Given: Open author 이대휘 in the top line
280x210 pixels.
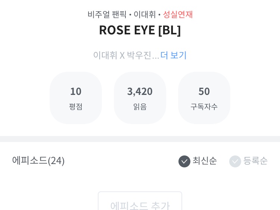Looking at the screenshot, I should (x=144, y=15).
